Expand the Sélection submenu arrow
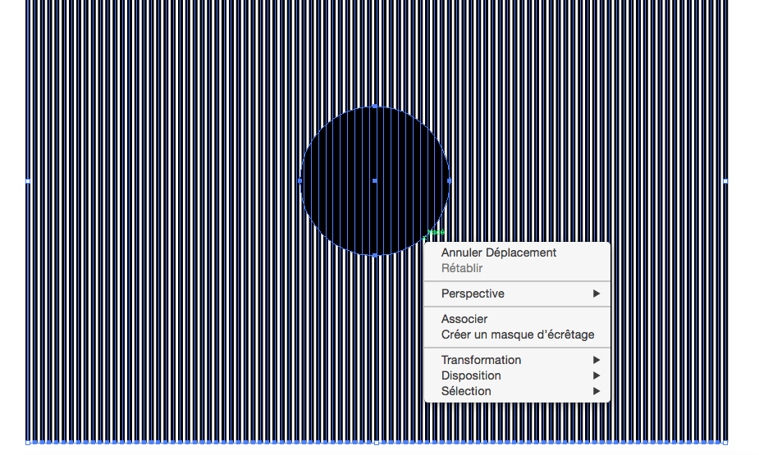The height and width of the screenshot is (455, 759). 597,391
